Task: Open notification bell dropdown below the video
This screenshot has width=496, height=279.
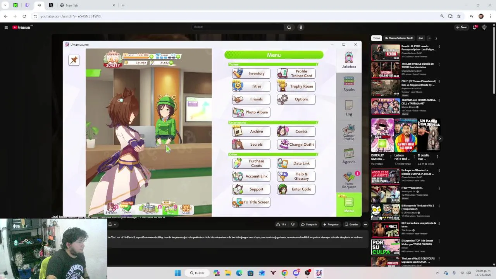Action: [112, 224]
